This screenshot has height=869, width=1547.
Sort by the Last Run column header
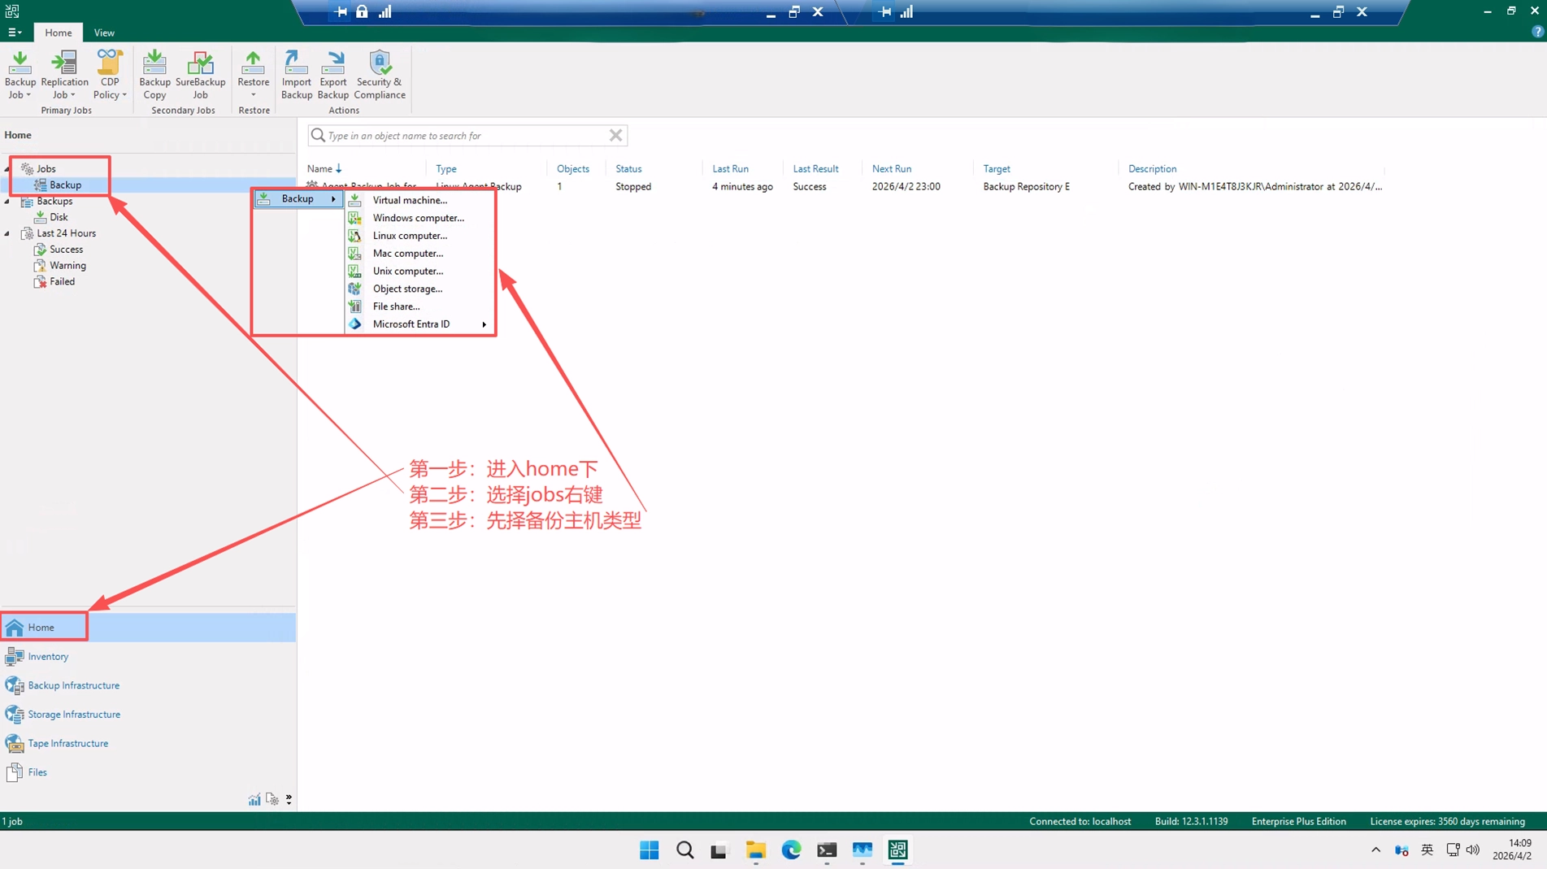coord(730,168)
